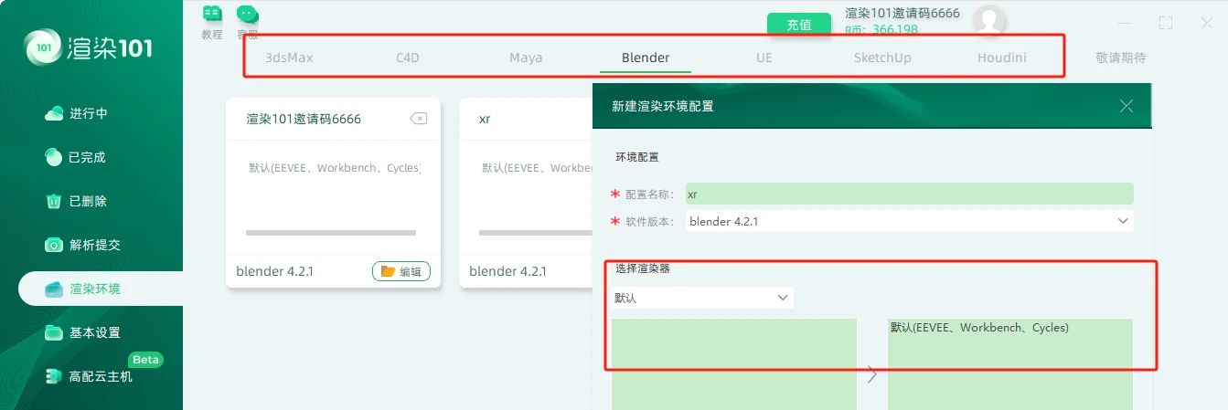Viewport: 1228px width, 410px height.
Task: Select 默认(EEVEE、Workbench、Cycles) in right list
Action: [x=979, y=328]
